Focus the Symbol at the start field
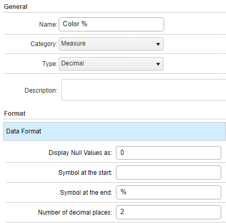Viewport: 226px width, 223px height. tap(168, 173)
